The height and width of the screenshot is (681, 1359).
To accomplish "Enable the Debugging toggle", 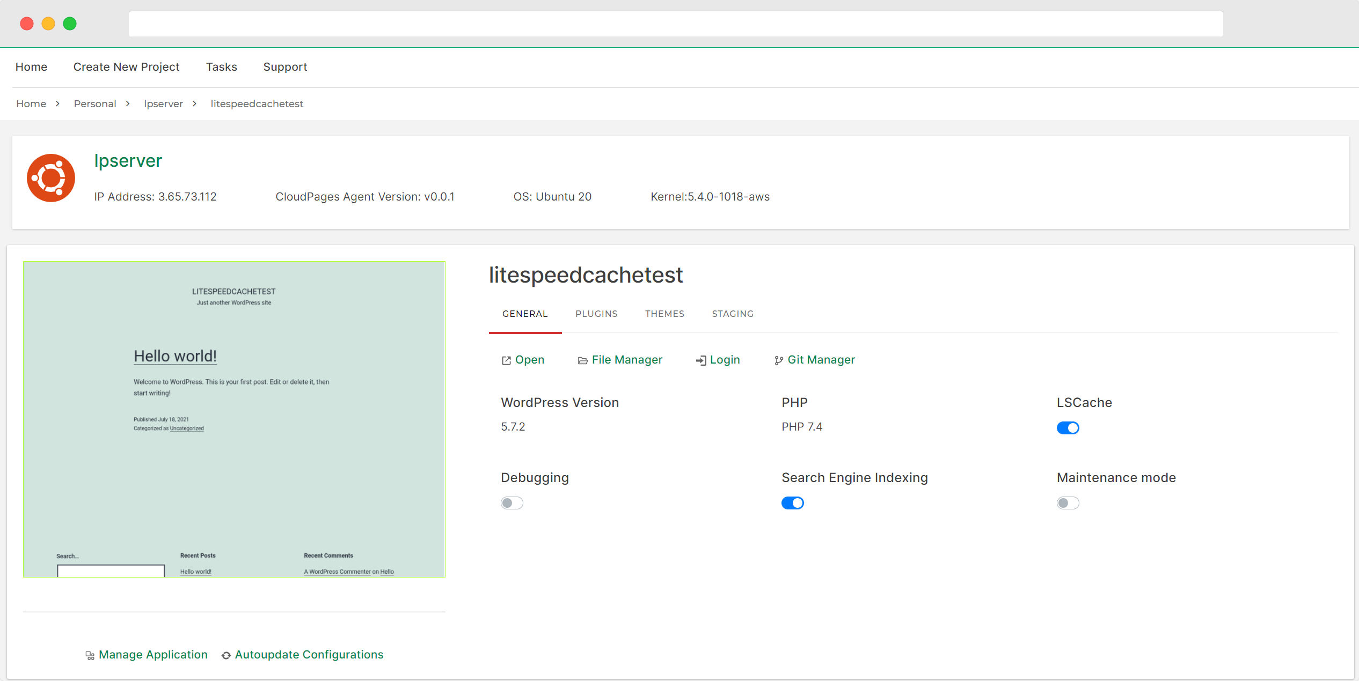I will click(512, 503).
